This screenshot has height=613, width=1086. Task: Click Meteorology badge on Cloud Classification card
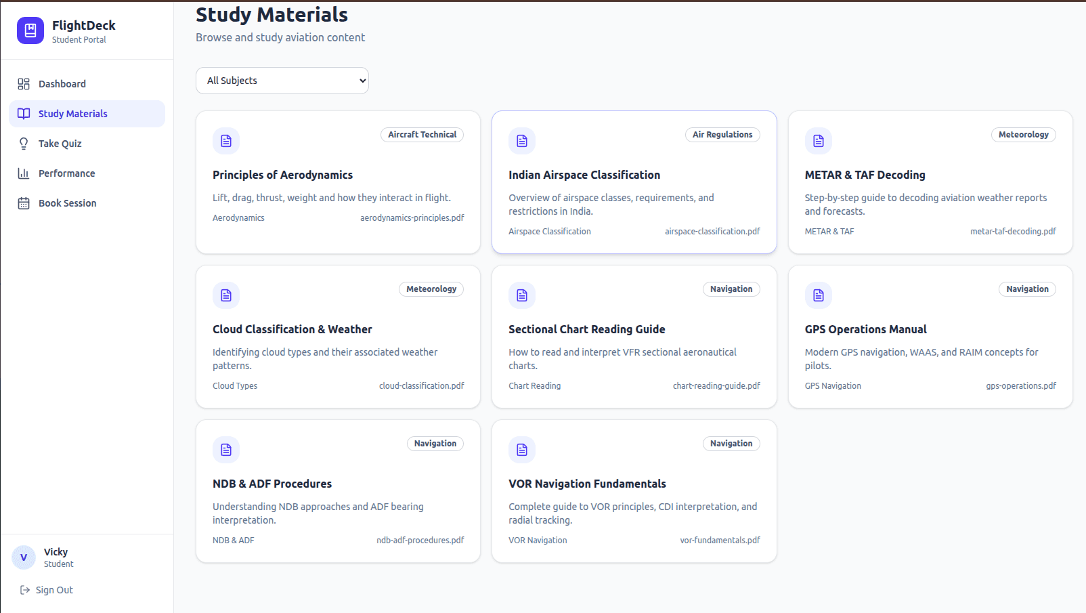pos(431,289)
